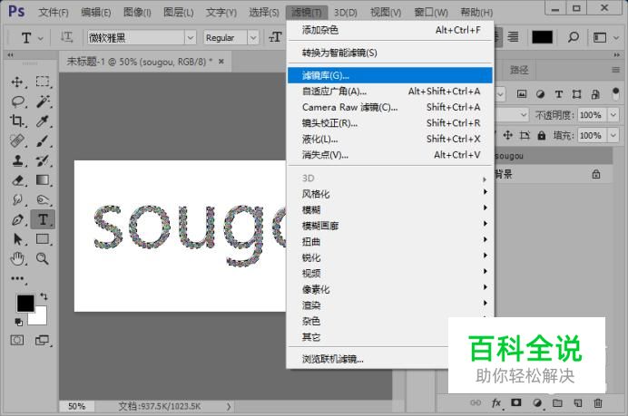628x416 pixels.
Task: Click the right-align text icon
Action: 513,37
